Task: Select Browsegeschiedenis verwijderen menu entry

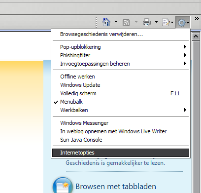Action: coord(121,34)
